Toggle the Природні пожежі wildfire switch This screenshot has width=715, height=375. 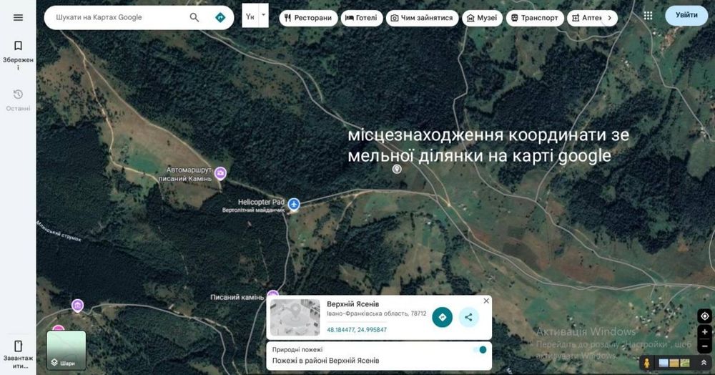point(480,349)
